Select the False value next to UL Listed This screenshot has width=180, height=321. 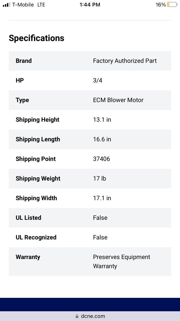[100, 218]
